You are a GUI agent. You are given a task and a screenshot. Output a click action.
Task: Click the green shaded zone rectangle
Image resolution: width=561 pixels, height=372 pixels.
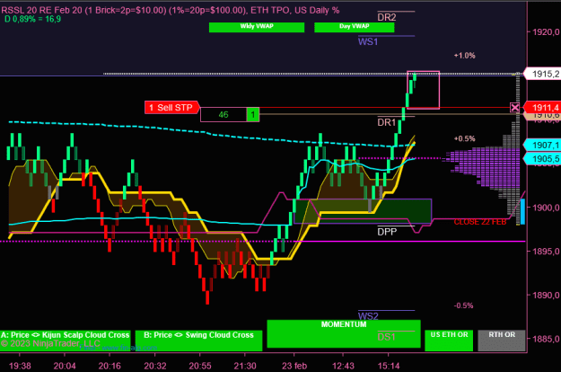(x=363, y=211)
